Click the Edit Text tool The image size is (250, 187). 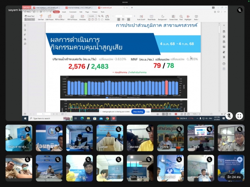[x=41, y=18]
